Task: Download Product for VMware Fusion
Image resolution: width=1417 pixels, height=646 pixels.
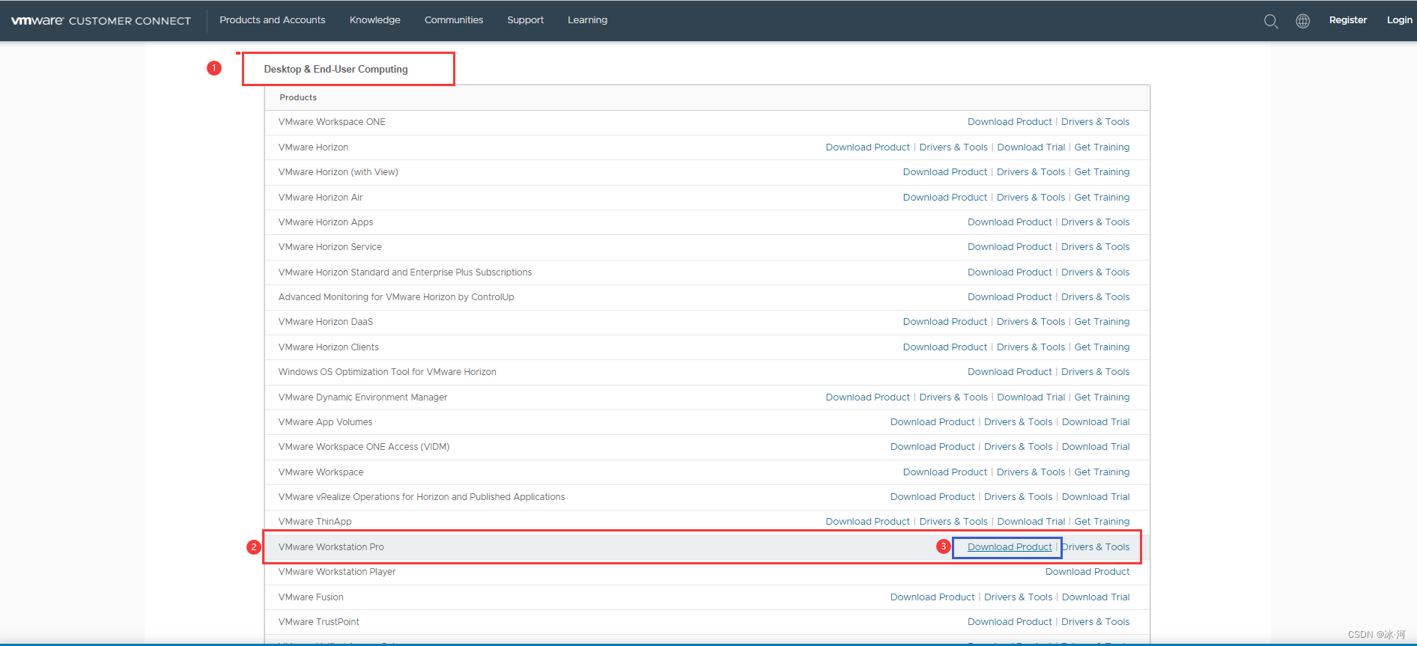Action: click(x=932, y=597)
